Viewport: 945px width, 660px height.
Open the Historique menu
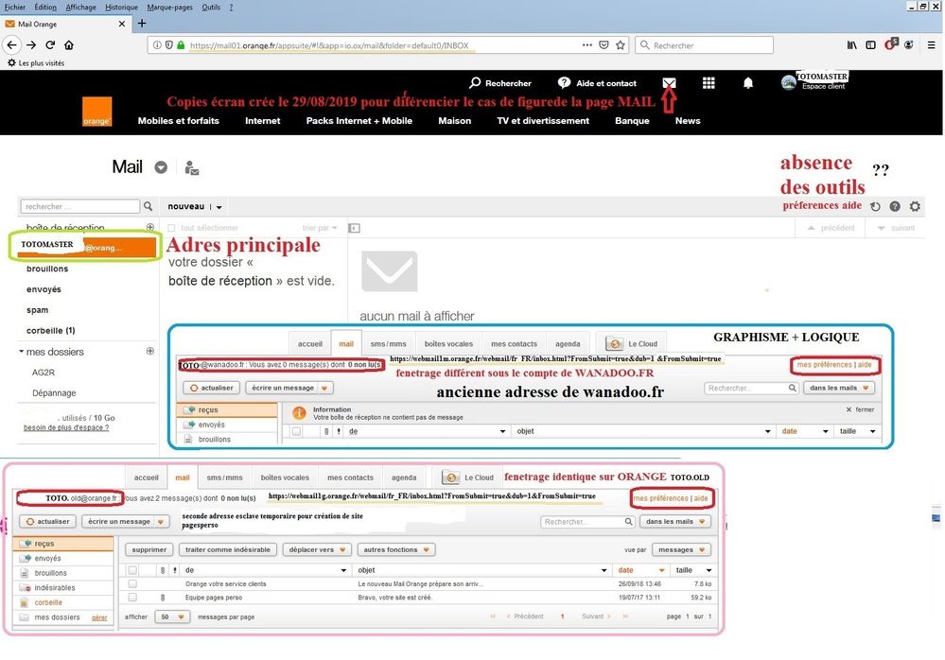[121, 8]
